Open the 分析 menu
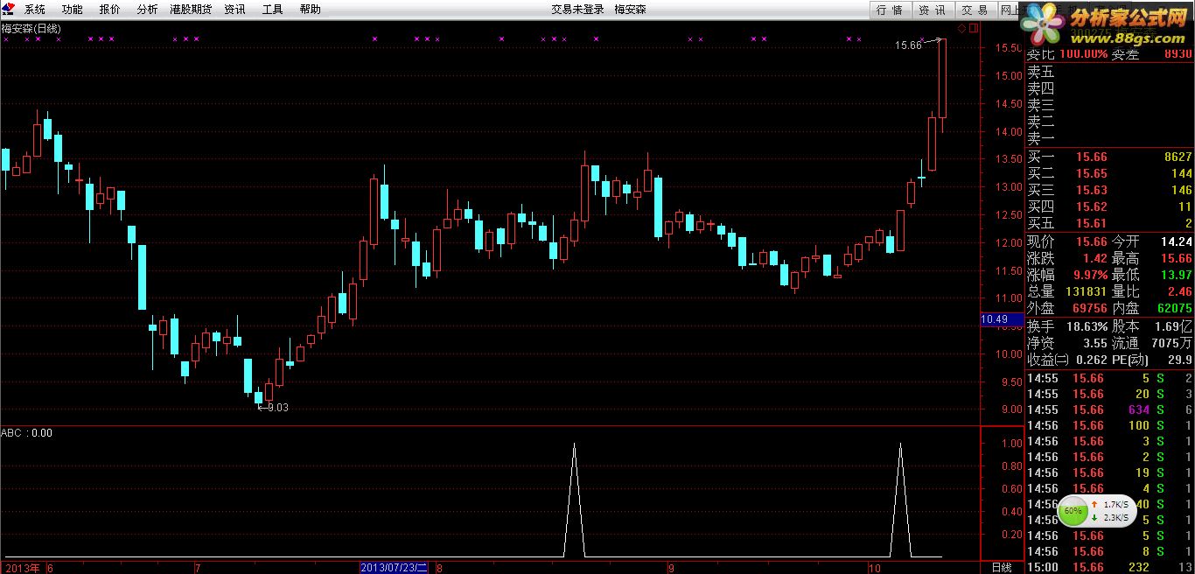 148,10
